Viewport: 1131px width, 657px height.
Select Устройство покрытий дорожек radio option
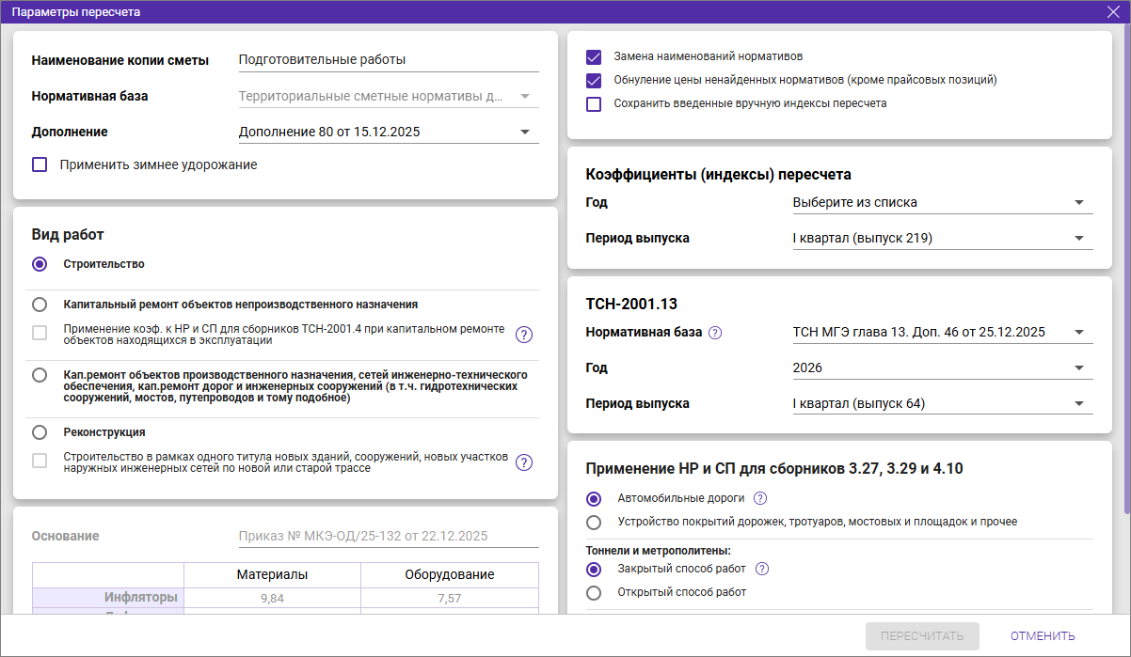pos(594,523)
